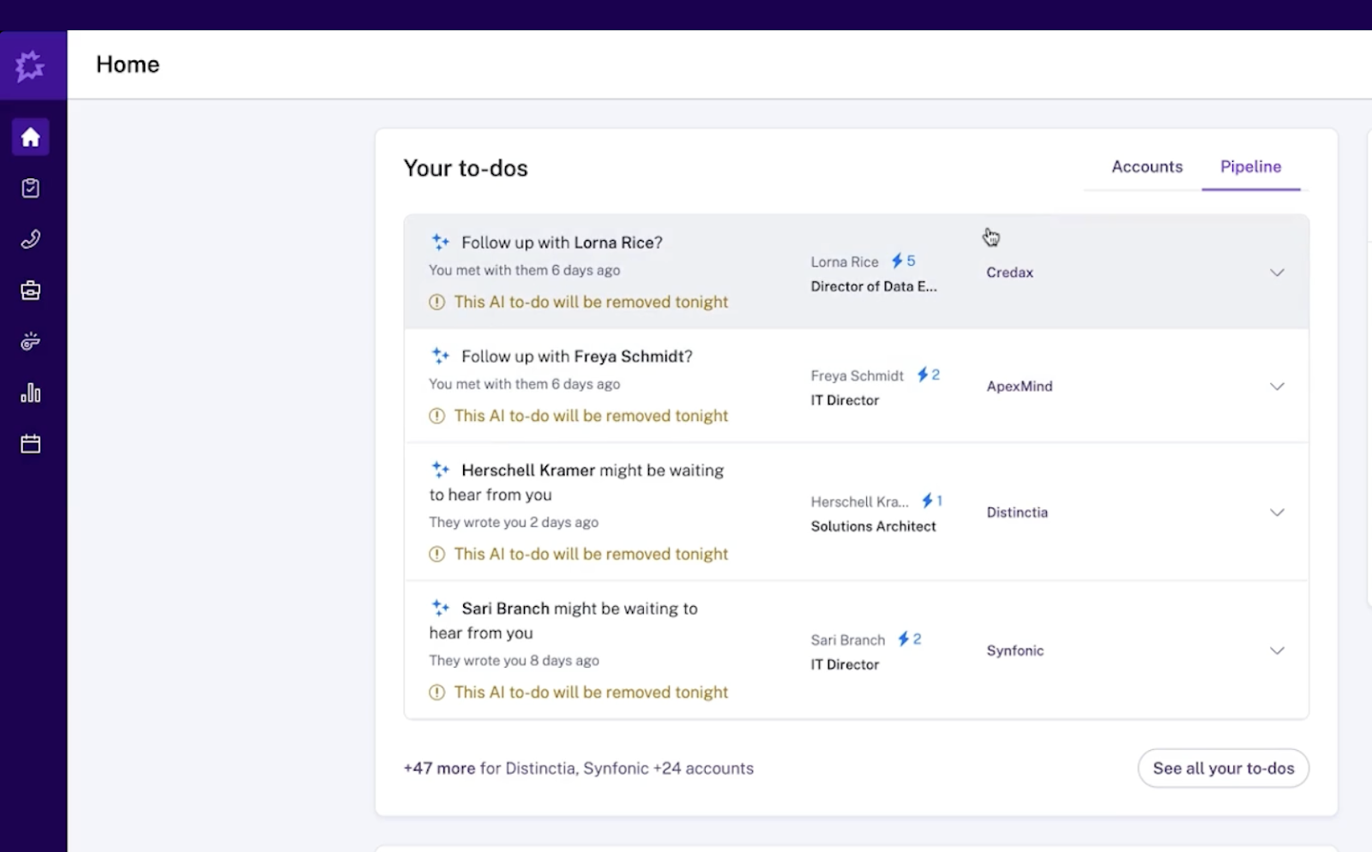Open the Distinctia account link

pos(1017,513)
